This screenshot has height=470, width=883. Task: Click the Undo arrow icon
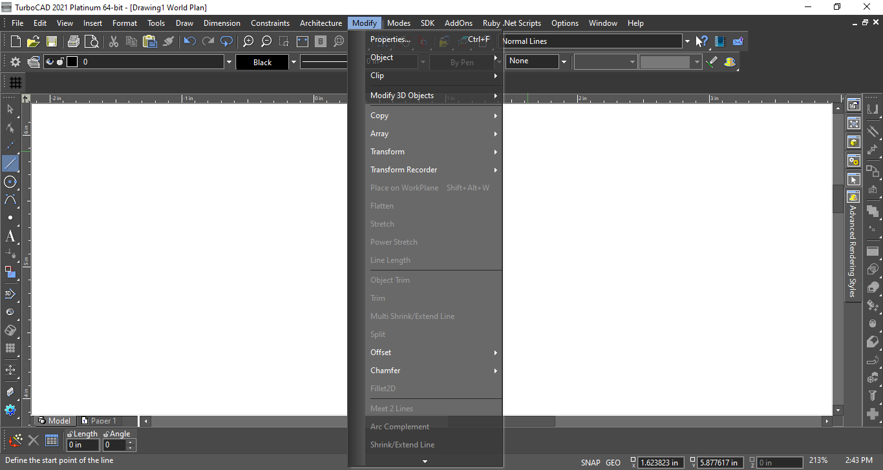190,41
